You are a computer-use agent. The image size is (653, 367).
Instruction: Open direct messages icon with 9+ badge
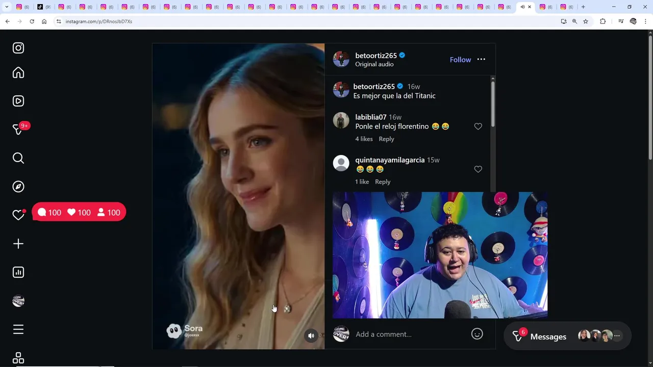tap(18, 129)
